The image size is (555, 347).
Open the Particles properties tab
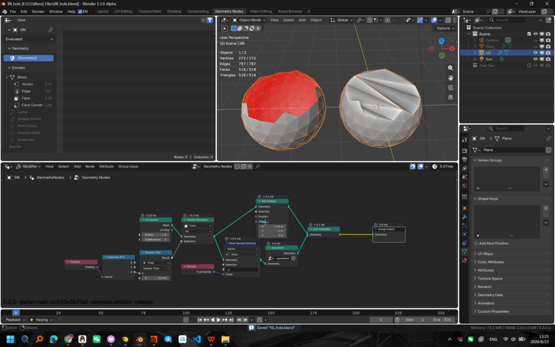tap(464, 225)
